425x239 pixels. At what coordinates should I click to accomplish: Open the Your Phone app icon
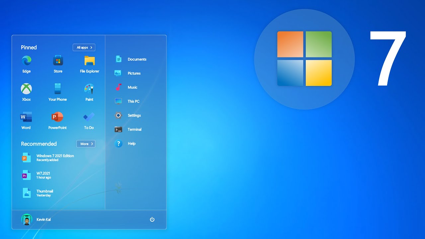pyautogui.click(x=58, y=89)
